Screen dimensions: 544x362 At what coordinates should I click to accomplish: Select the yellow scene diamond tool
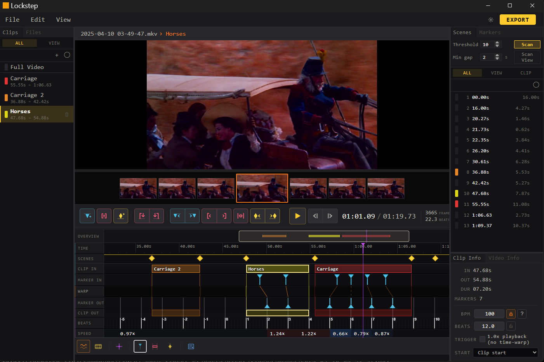tap(170, 346)
